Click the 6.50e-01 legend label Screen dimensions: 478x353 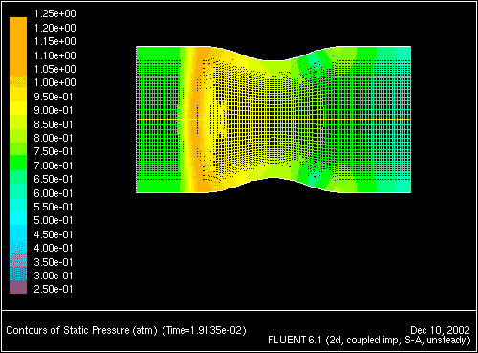[54, 179]
